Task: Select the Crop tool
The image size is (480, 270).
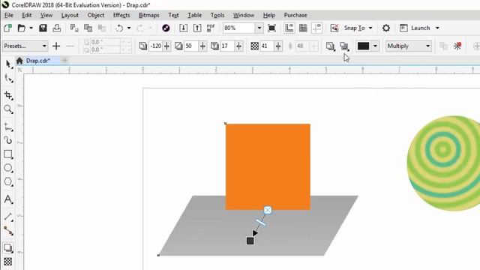Action: [x=8, y=95]
